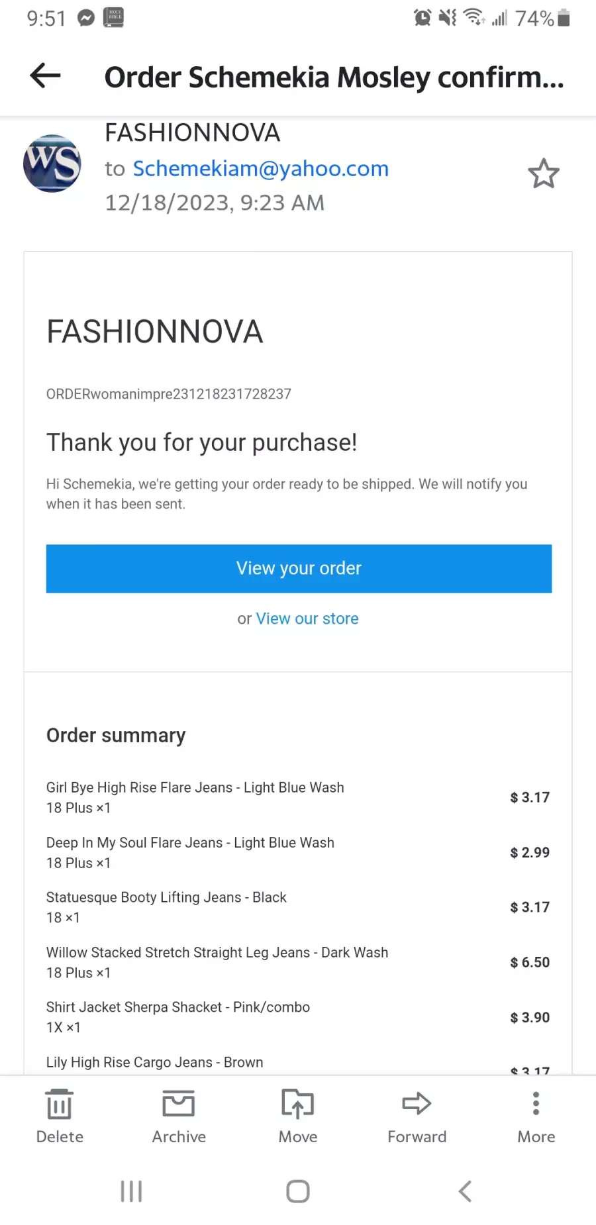Open the View our store link

[307, 618]
